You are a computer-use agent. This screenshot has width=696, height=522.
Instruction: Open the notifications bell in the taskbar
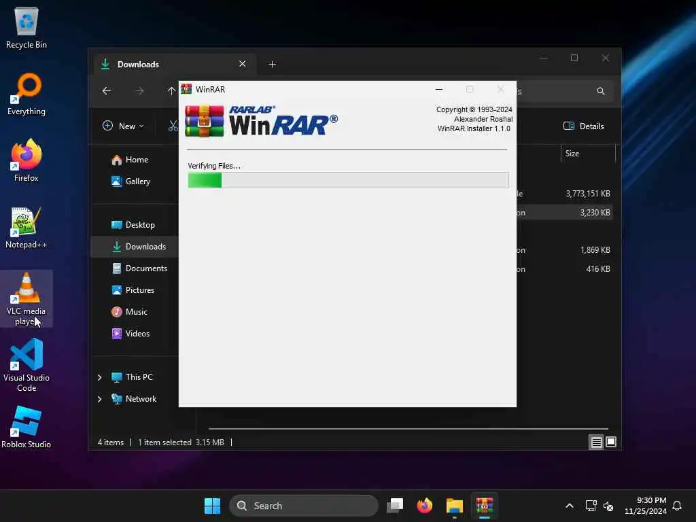[x=677, y=506]
